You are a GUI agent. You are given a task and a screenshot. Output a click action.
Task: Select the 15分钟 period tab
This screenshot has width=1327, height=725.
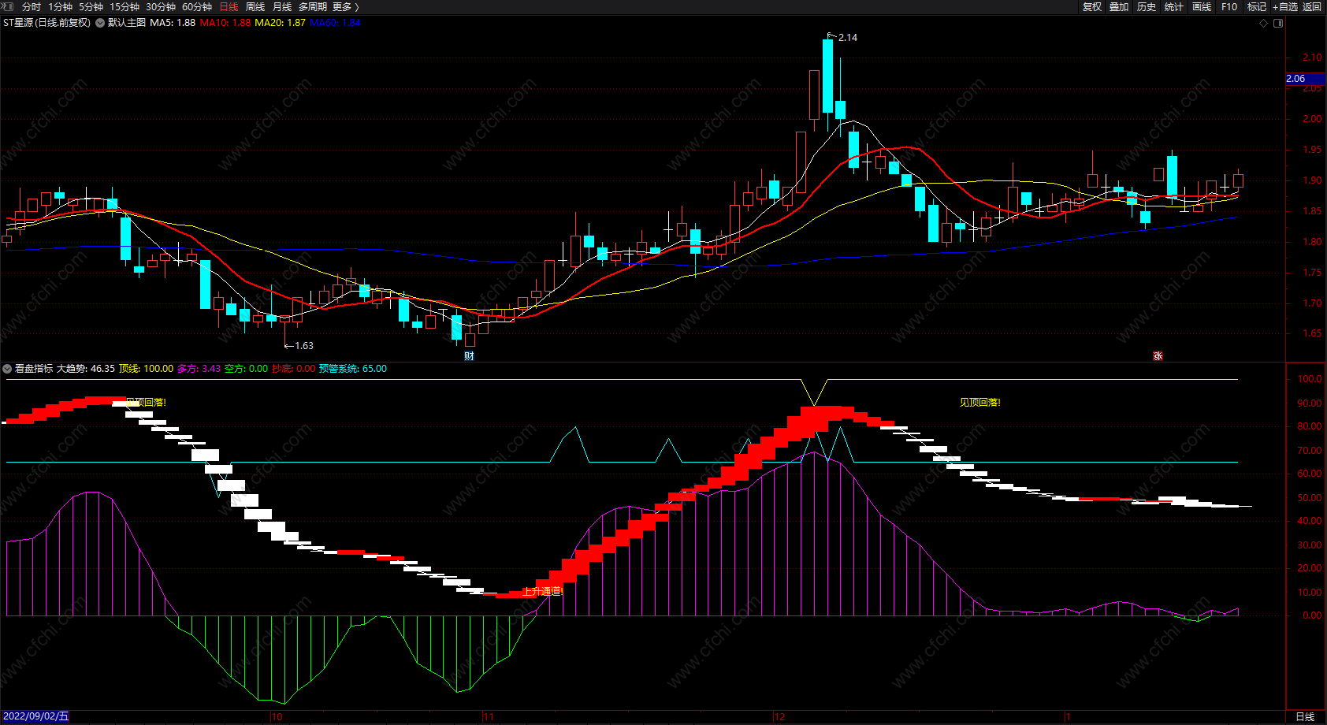(x=125, y=7)
